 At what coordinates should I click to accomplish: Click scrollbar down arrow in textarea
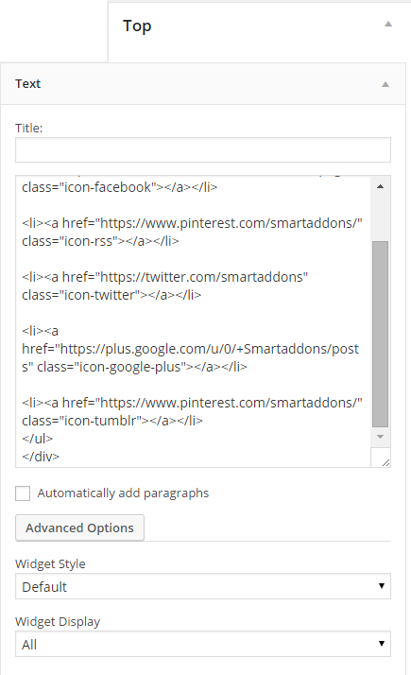380,437
